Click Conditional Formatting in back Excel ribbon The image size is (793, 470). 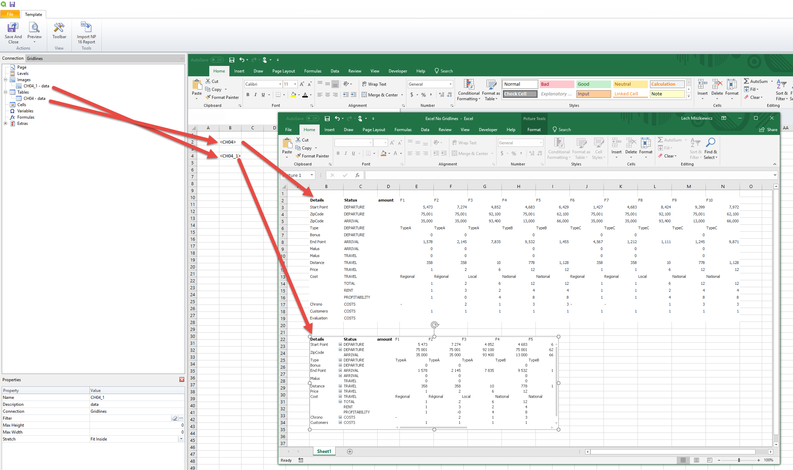(469, 90)
